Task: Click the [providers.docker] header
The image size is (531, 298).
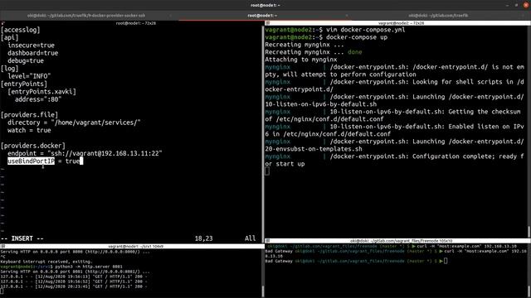Action: (33, 146)
